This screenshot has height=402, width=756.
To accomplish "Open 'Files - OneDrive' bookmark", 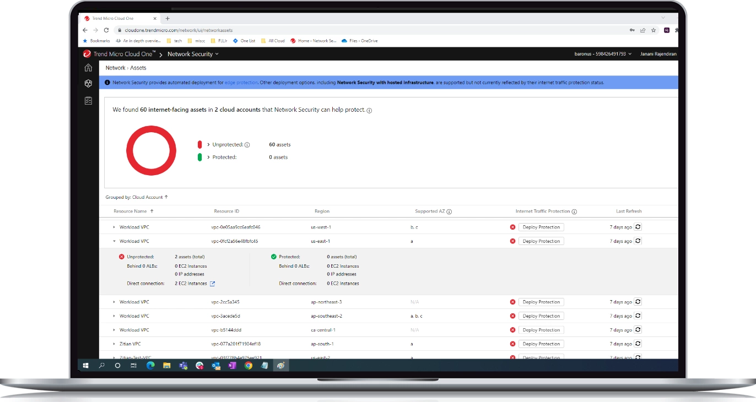I will click(x=360, y=41).
